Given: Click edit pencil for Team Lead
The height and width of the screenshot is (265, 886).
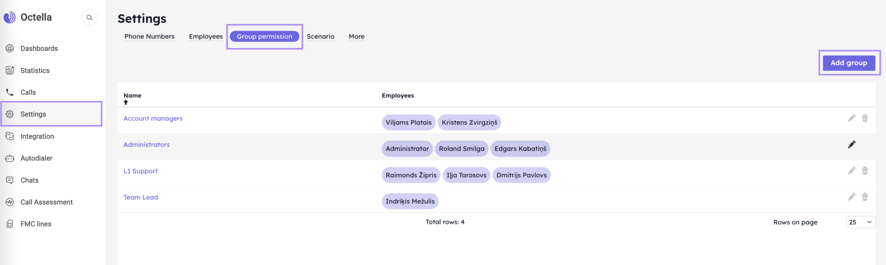Looking at the screenshot, I should click(851, 197).
